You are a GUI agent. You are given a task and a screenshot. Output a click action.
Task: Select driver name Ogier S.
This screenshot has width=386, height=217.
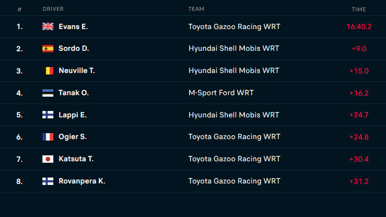point(73,137)
